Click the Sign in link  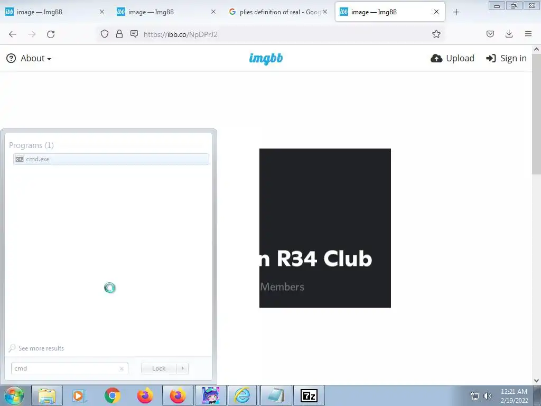point(506,58)
